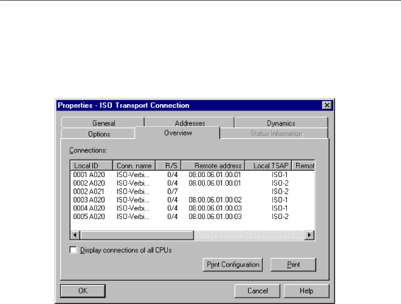Click the Remote address column header
Image resolution: width=401 pixels, height=304 pixels.
(213, 166)
